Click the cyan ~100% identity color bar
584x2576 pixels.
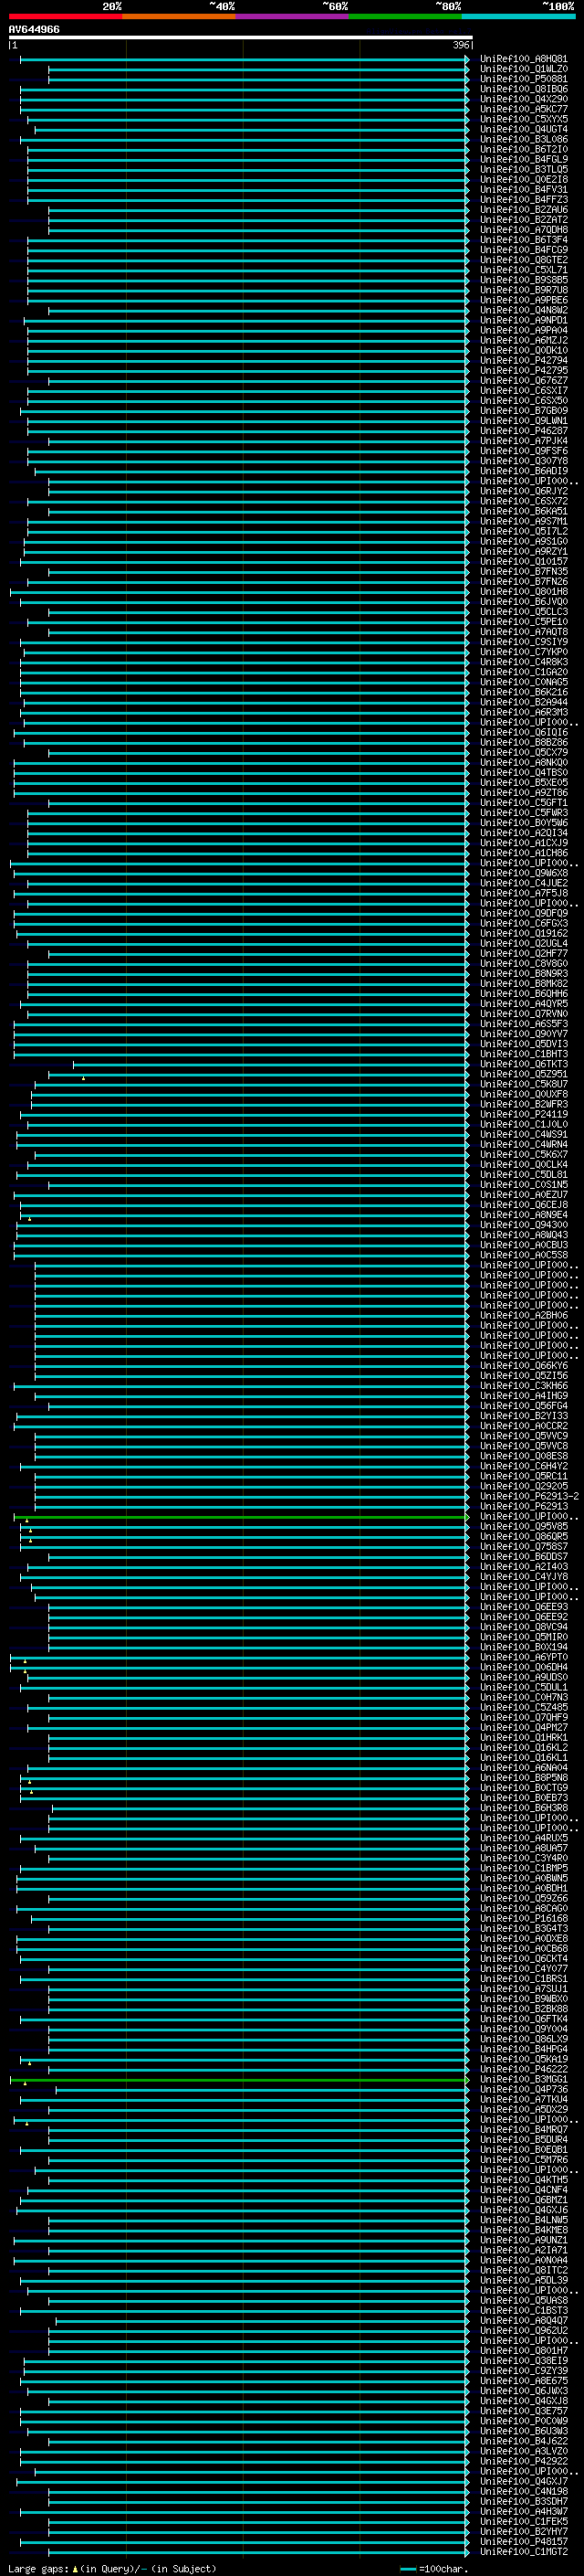click(x=519, y=16)
